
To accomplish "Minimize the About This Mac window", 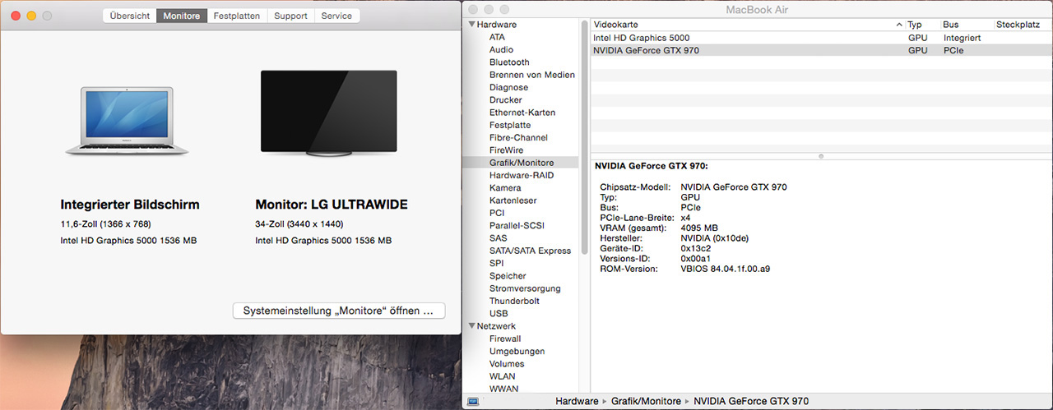I will [x=31, y=16].
